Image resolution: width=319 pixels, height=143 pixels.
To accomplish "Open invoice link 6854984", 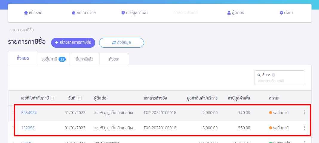I will point(29,113).
